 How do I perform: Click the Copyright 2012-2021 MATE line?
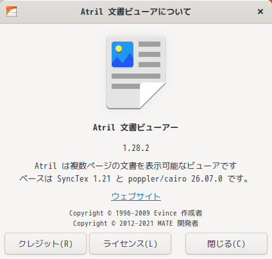click(x=136, y=223)
